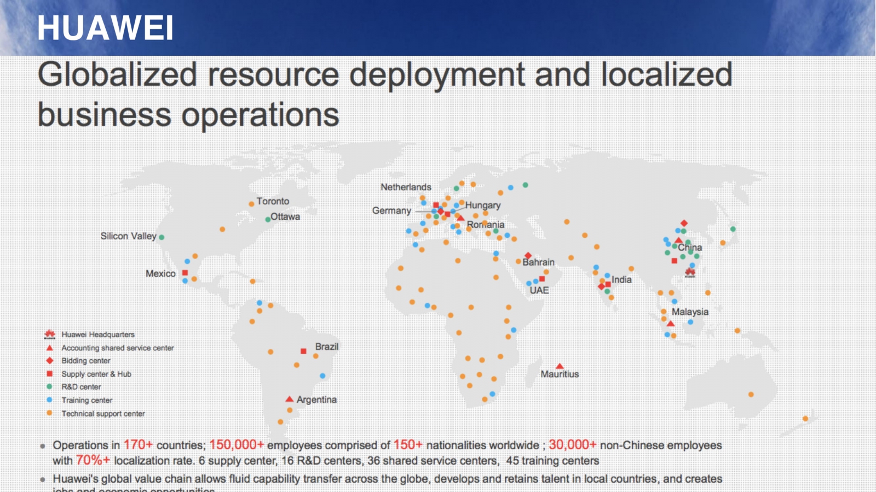Click the red square marker beside Mexico

[185, 273]
